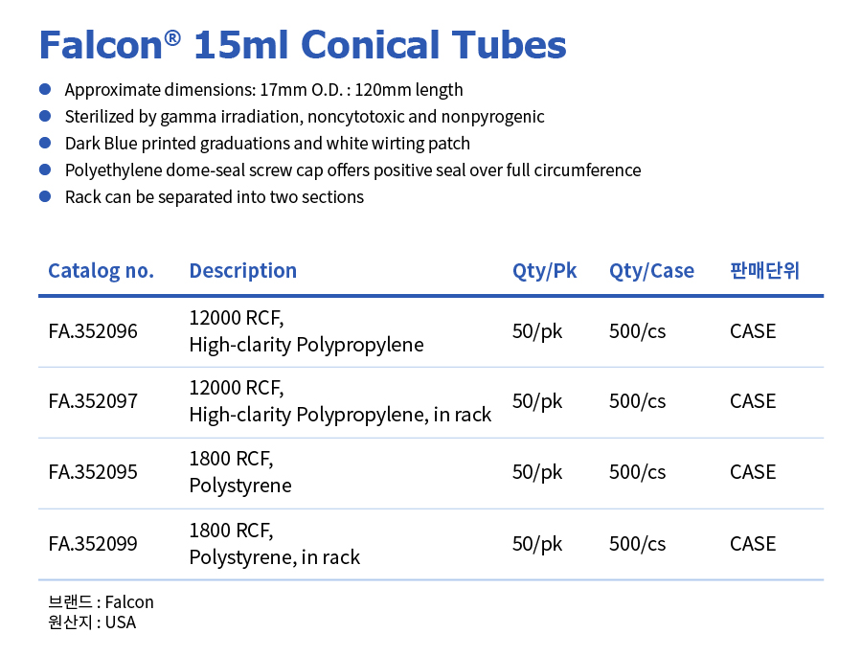Select catalog number FA.352099
The width and height of the screenshot is (862, 656).
point(93,544)
